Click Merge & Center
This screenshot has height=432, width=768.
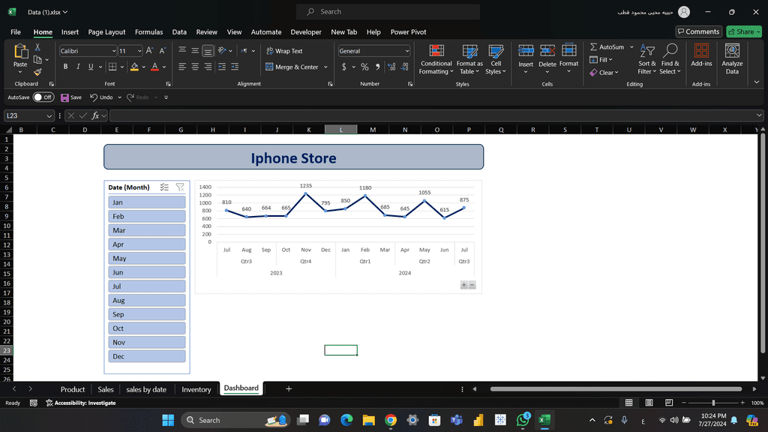[x=292, y=67]
